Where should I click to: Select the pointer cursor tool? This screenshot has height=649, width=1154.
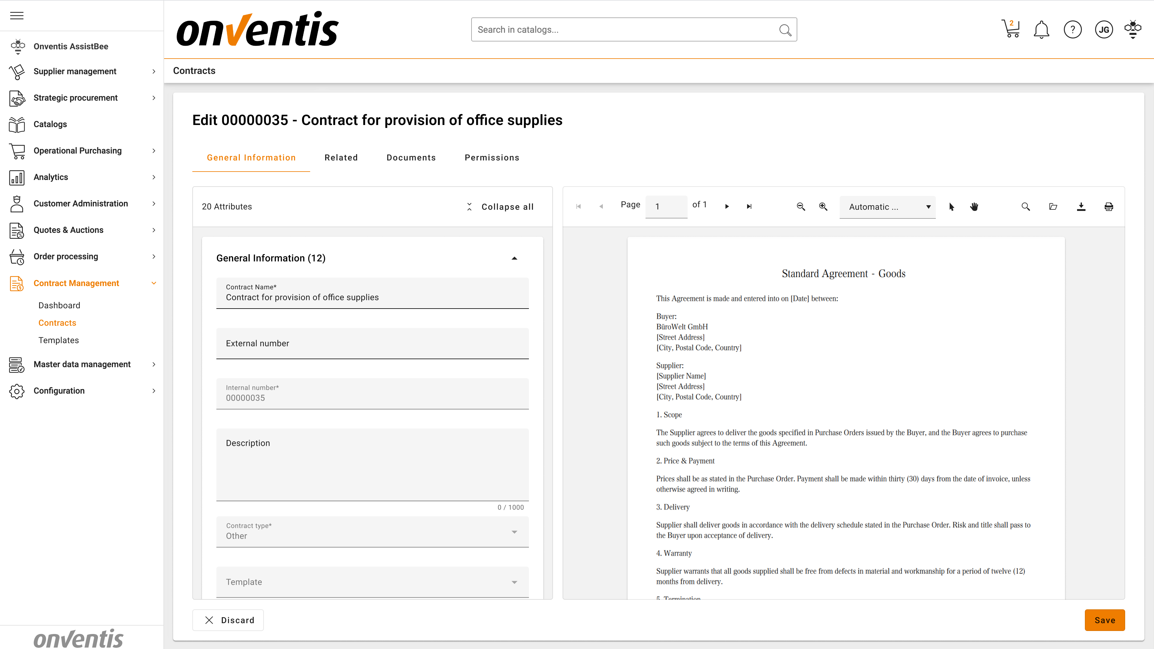pyautogui.click(x=951, y=206)
